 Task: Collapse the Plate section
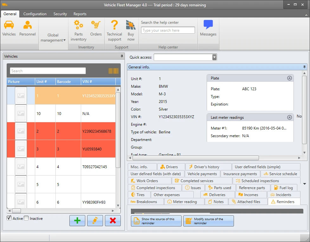[x=289, y=78]
